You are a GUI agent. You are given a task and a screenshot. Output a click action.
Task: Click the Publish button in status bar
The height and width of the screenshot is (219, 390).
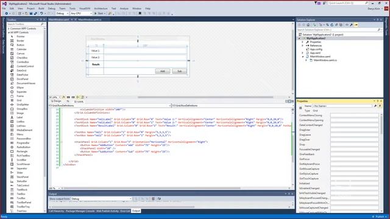[x=380, y=217]
